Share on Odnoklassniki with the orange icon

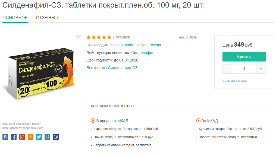click(30, 137)
